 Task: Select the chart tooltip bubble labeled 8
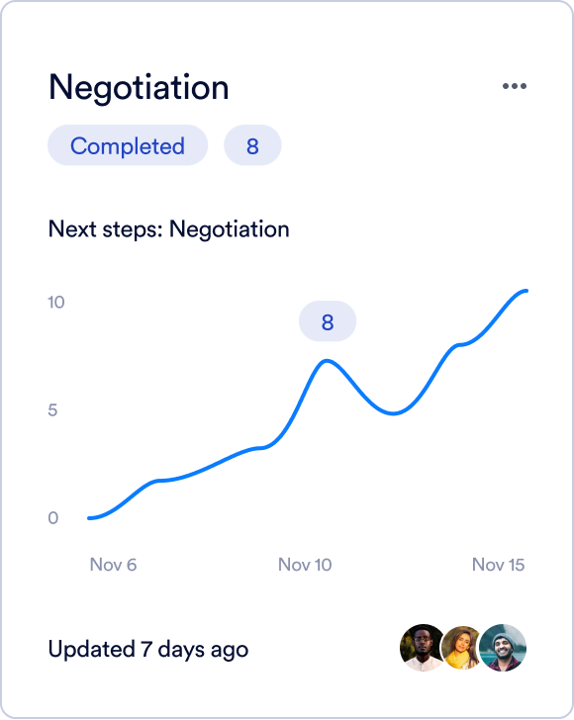pyautogui.click(x=328, y=321)
